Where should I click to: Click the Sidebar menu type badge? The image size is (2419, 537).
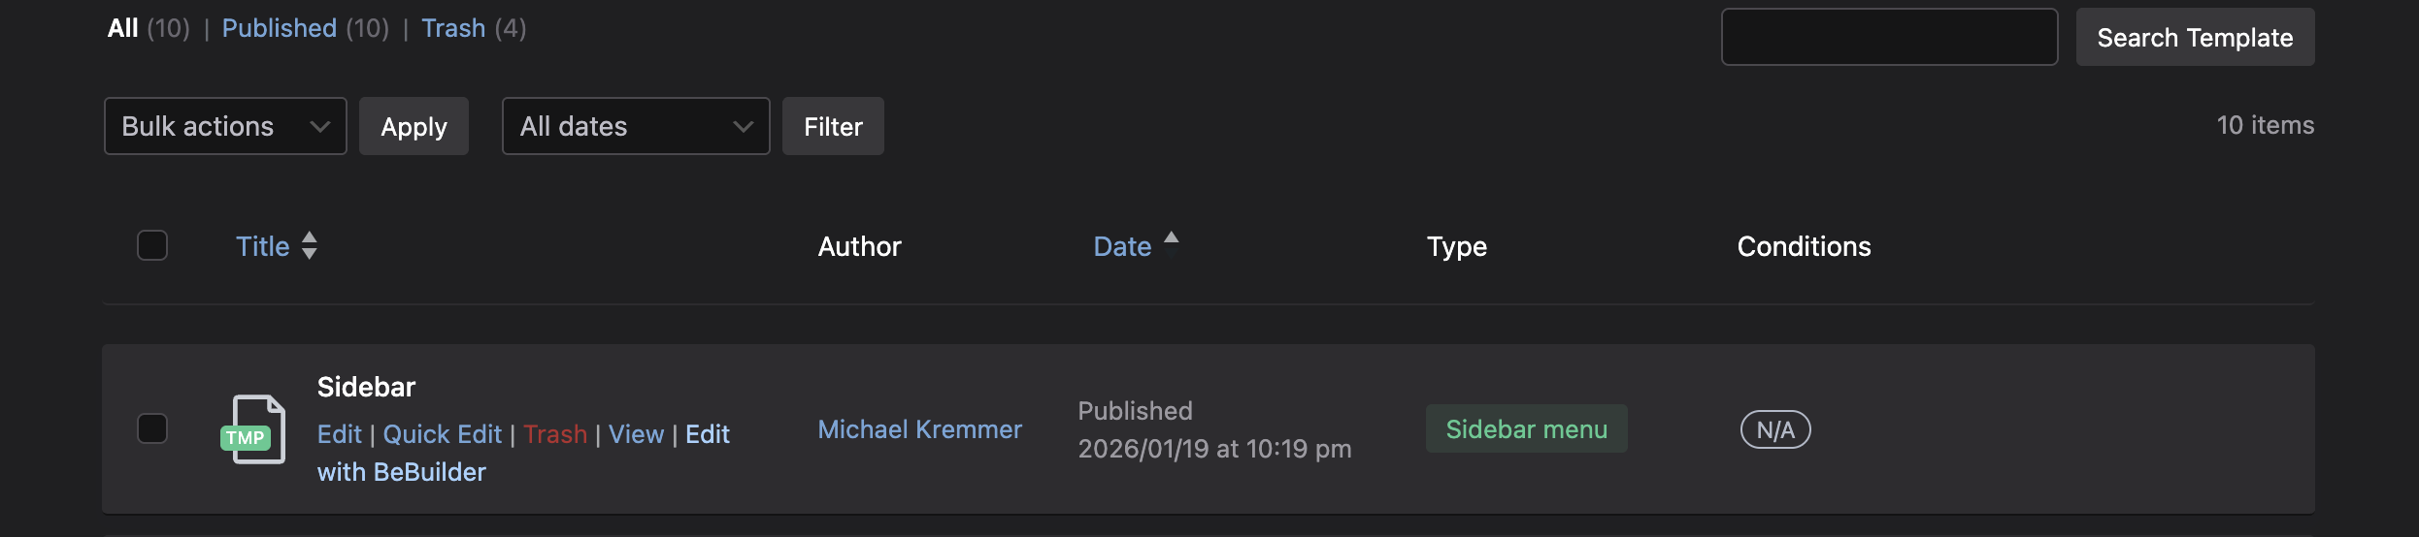[x=1526, y=429]
